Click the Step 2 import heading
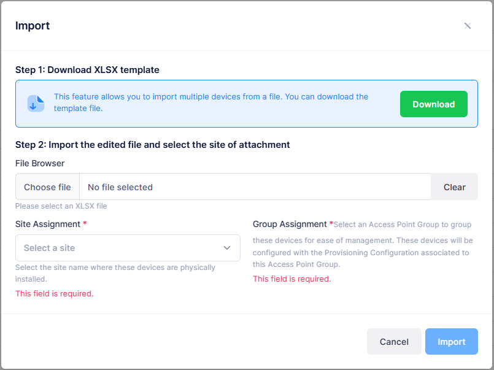 [x=152, y=145]
